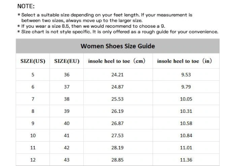The image size is (236, 166).
Task: Select the SIZE(US) column header
Action: point(33,61)
